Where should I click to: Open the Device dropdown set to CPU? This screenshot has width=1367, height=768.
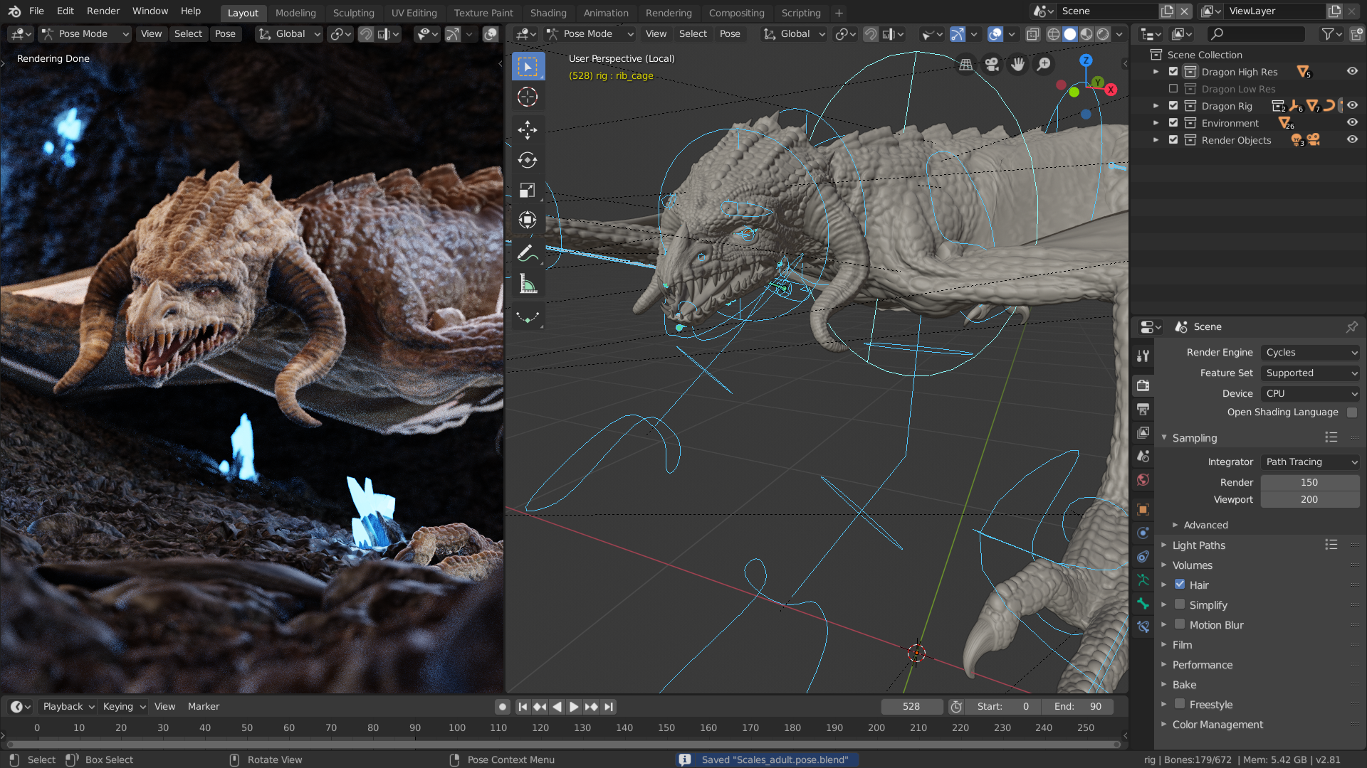click(x=1310, y=393)
